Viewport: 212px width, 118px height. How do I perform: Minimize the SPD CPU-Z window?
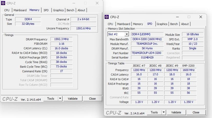click(x=177, y=17)
